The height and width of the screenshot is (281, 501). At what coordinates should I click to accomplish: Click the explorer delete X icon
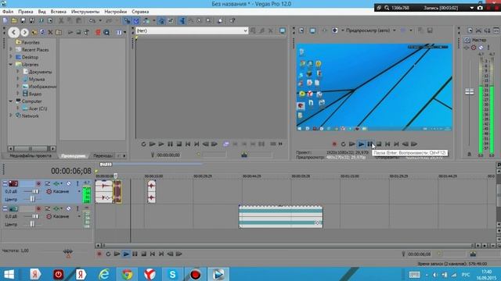point(50,32)
